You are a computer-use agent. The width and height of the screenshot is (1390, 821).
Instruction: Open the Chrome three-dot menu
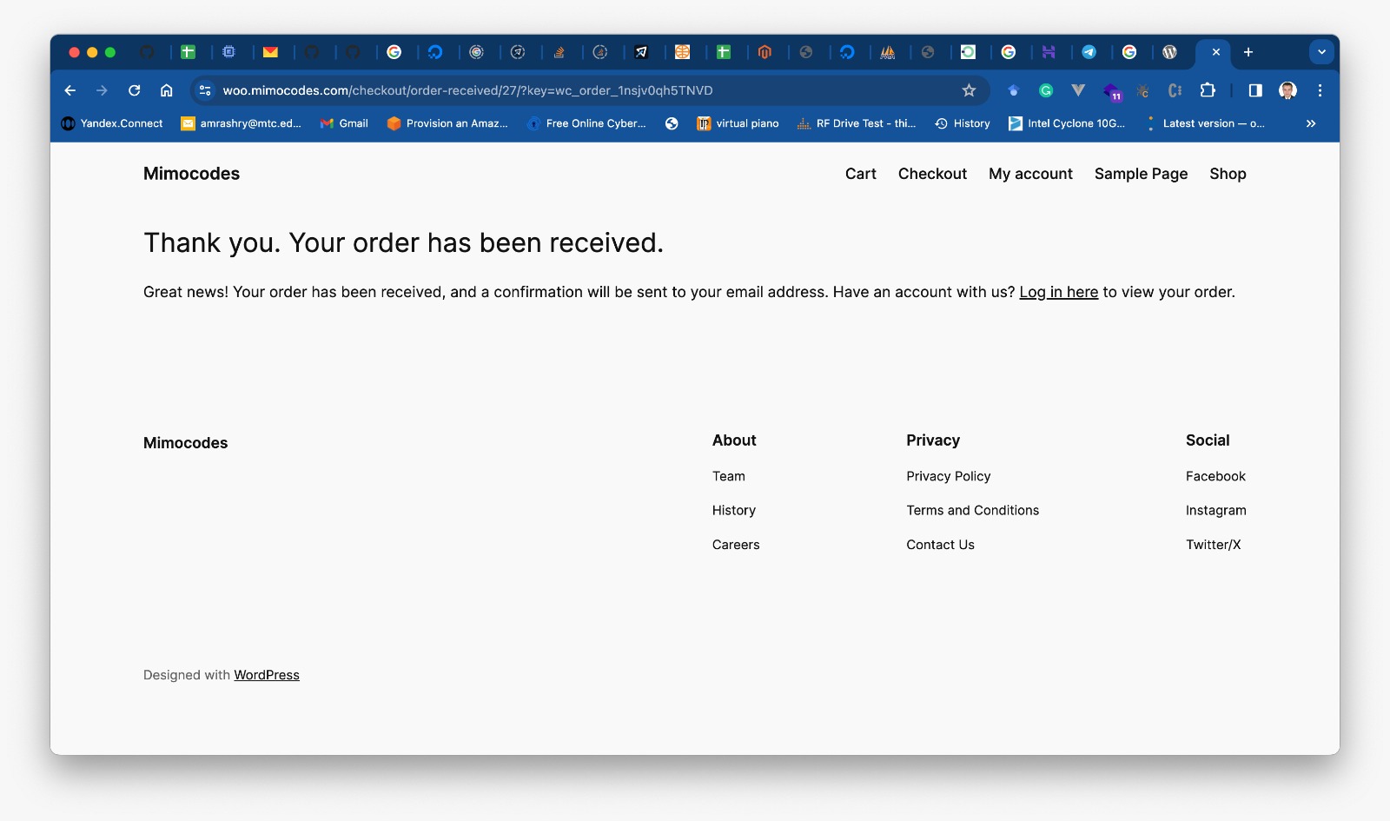point(1320,90)
